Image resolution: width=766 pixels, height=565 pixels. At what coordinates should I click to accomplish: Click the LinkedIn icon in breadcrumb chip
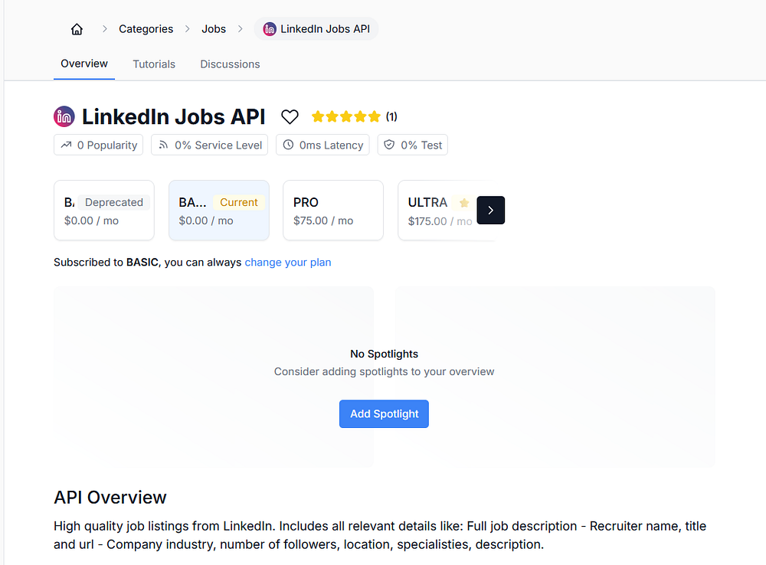click(270, 29)
